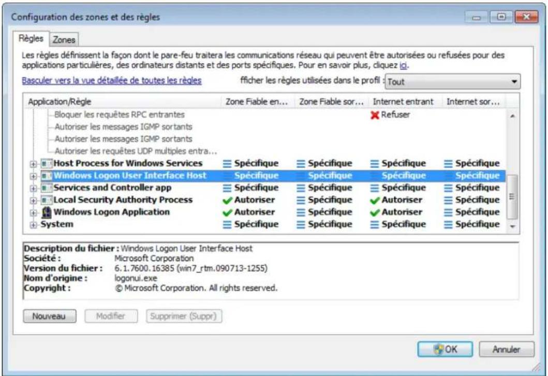548x376 pixels.
Task: Click Internet entrant column header
Action: pyautogui.click(x=405, y=102)
